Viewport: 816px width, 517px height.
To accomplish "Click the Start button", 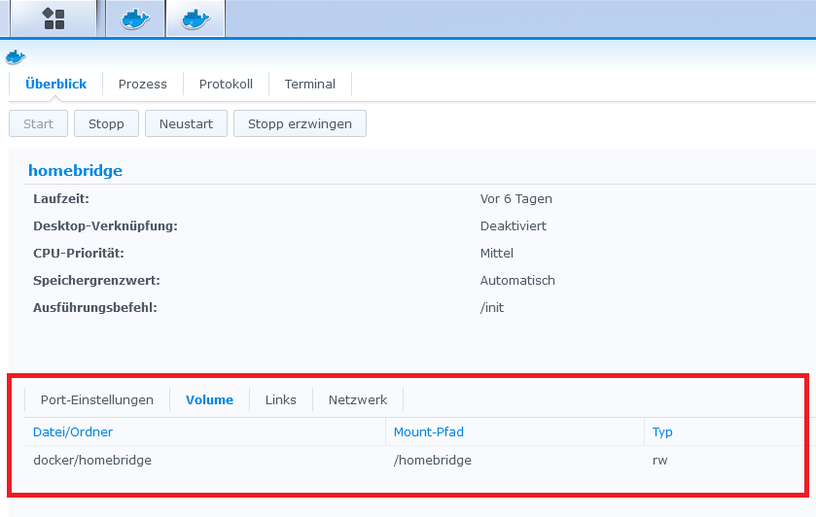I will pos(39,123).
